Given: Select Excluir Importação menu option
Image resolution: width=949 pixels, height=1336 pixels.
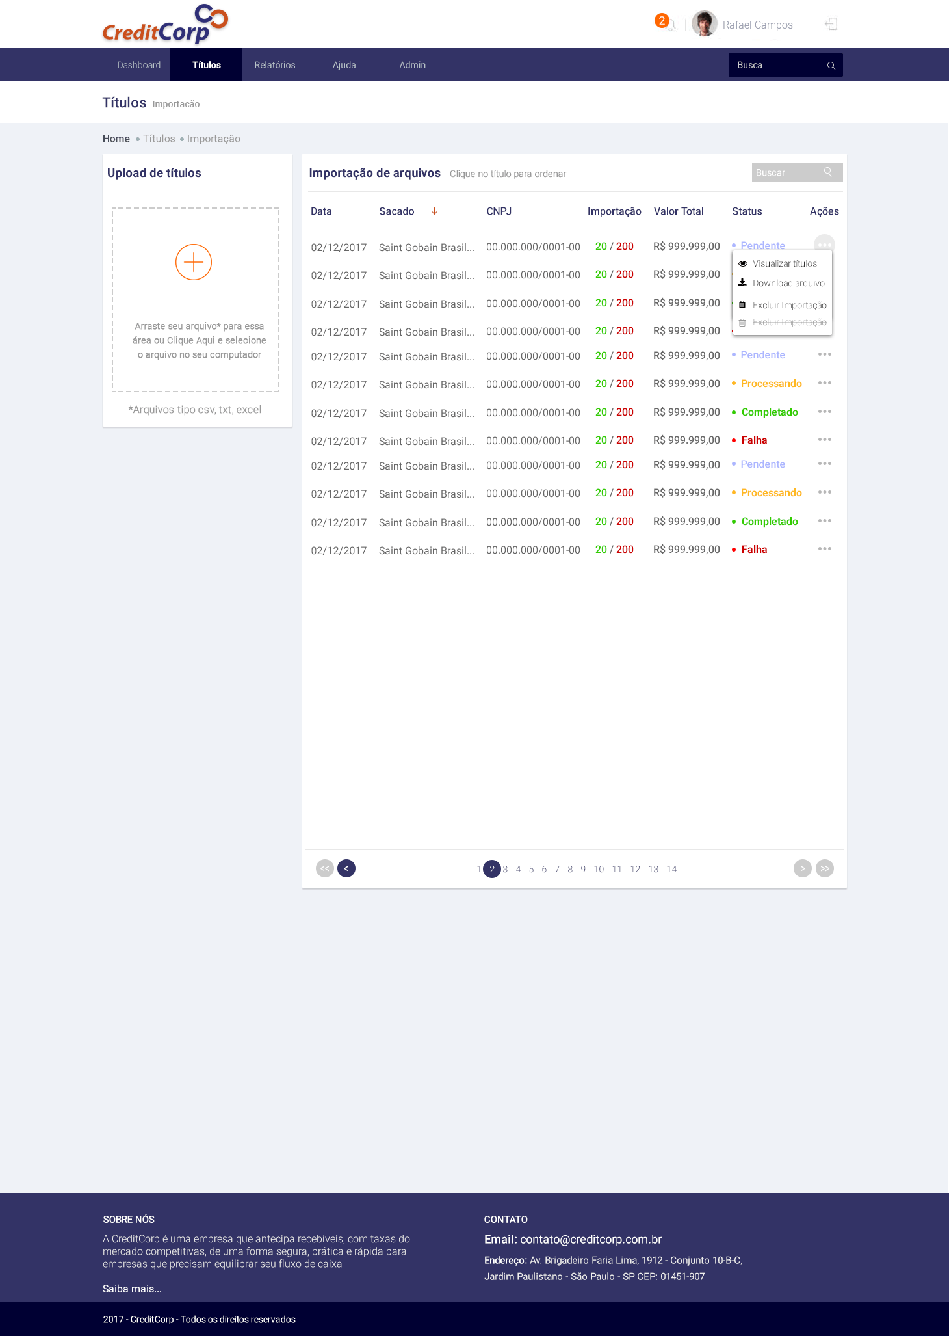Looking at the screenshot, I should [x=789, y=305].
